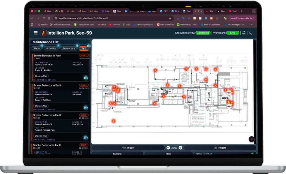The width and height of the screenshot is (286, 174).
Task: Switch to the Supervisory tab
Action: 69,48
